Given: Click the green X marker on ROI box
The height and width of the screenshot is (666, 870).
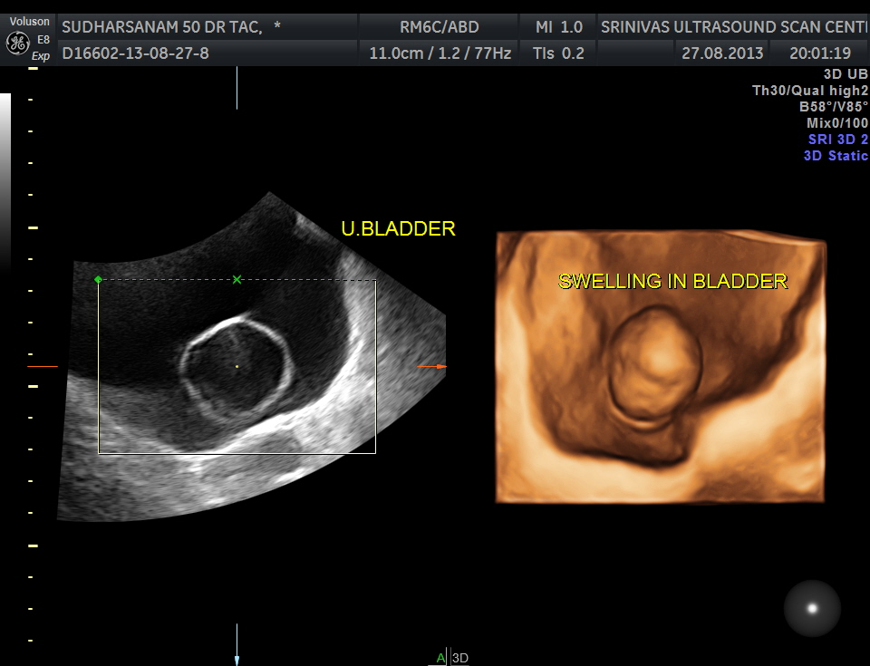Looking at the screenshot, I should (x=237, y=279).
